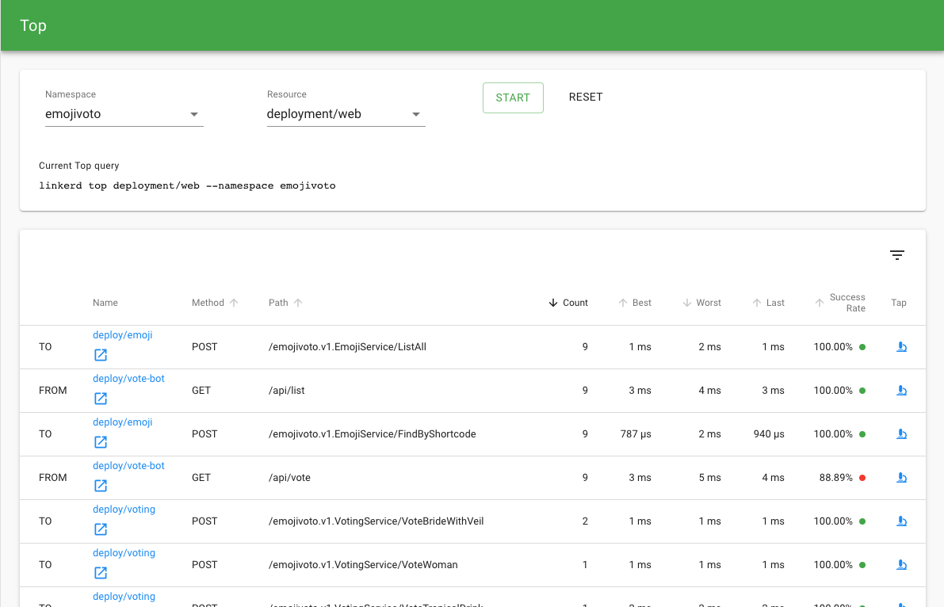Click the RESET button

pos(586,97)
